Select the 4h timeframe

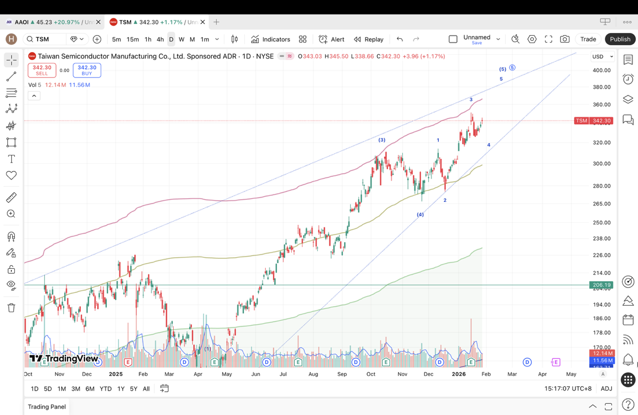[x=160, y=39]
